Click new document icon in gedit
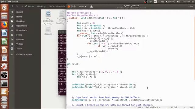The height and width of the screenshot is (109, 195). [91, 7]
